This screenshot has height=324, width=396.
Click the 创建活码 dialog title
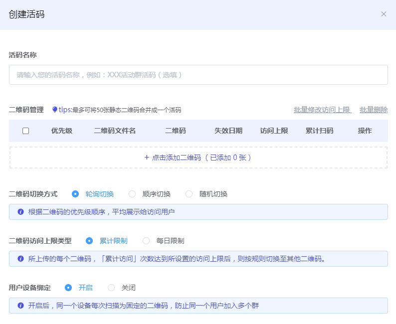coord(26,14)
